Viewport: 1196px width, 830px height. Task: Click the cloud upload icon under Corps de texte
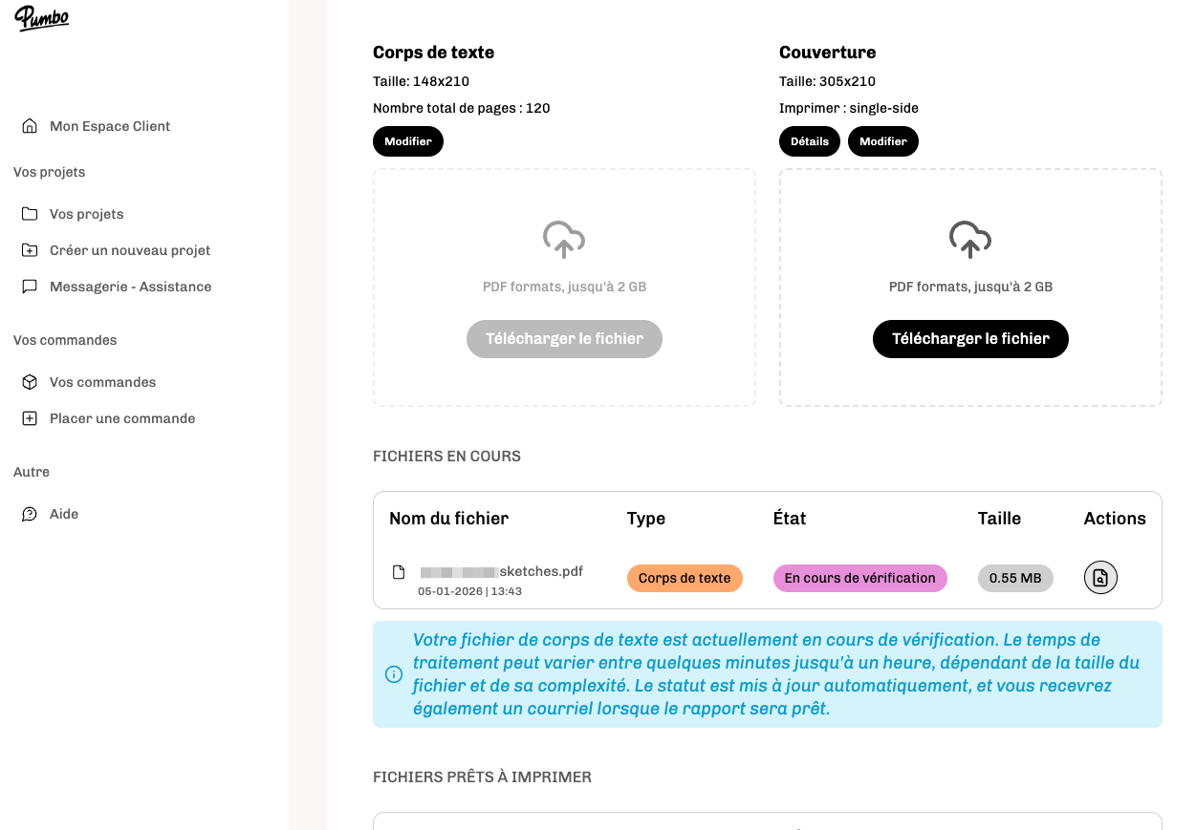pos(564,240)
